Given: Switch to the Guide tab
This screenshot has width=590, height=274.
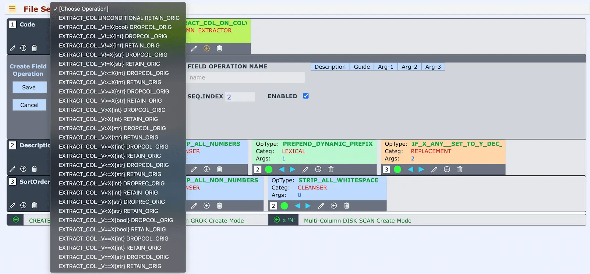Looking at the screenshot, I should [x=362, y=67].
